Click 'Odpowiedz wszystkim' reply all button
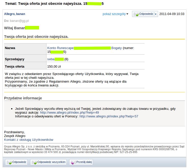 tap(48, 162)
